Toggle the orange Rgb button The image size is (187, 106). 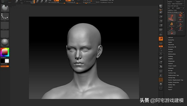pos(56,1)
